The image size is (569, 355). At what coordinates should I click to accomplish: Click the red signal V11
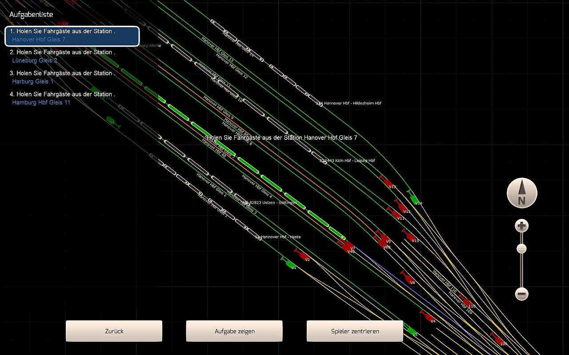click(394, 213)
